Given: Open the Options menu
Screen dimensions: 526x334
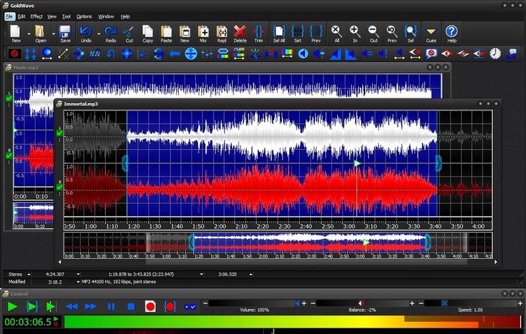Looking at the screenshot, I should (x=84, y=16).
